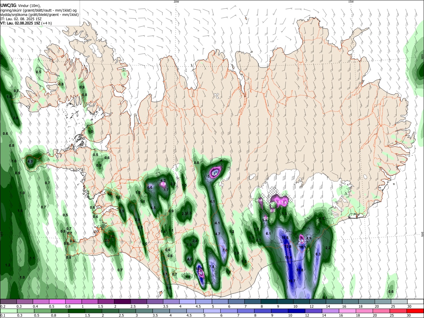Select the red-pink 25 swatch in bottom legend row
The height and width of the screenshot is (318, 424).
397,311
